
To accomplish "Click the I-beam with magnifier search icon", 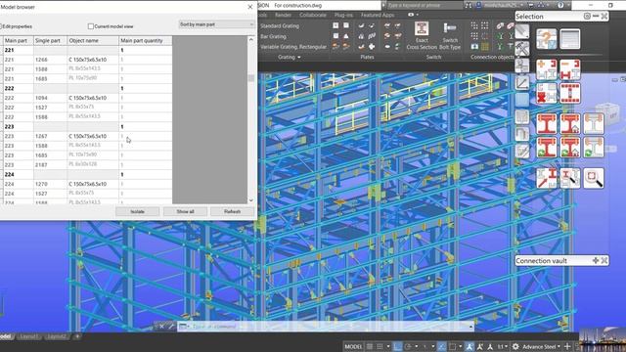I will coord(569,178).
